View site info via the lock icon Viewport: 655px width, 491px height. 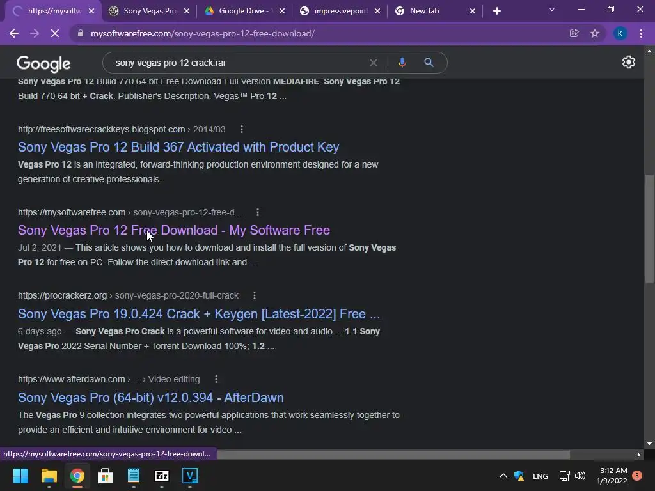81,33
